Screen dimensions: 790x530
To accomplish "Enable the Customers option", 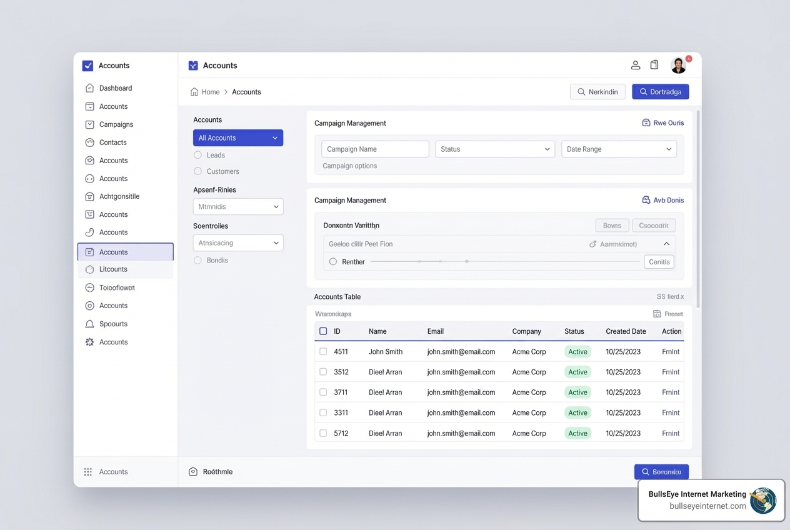I will coord(197,171).
